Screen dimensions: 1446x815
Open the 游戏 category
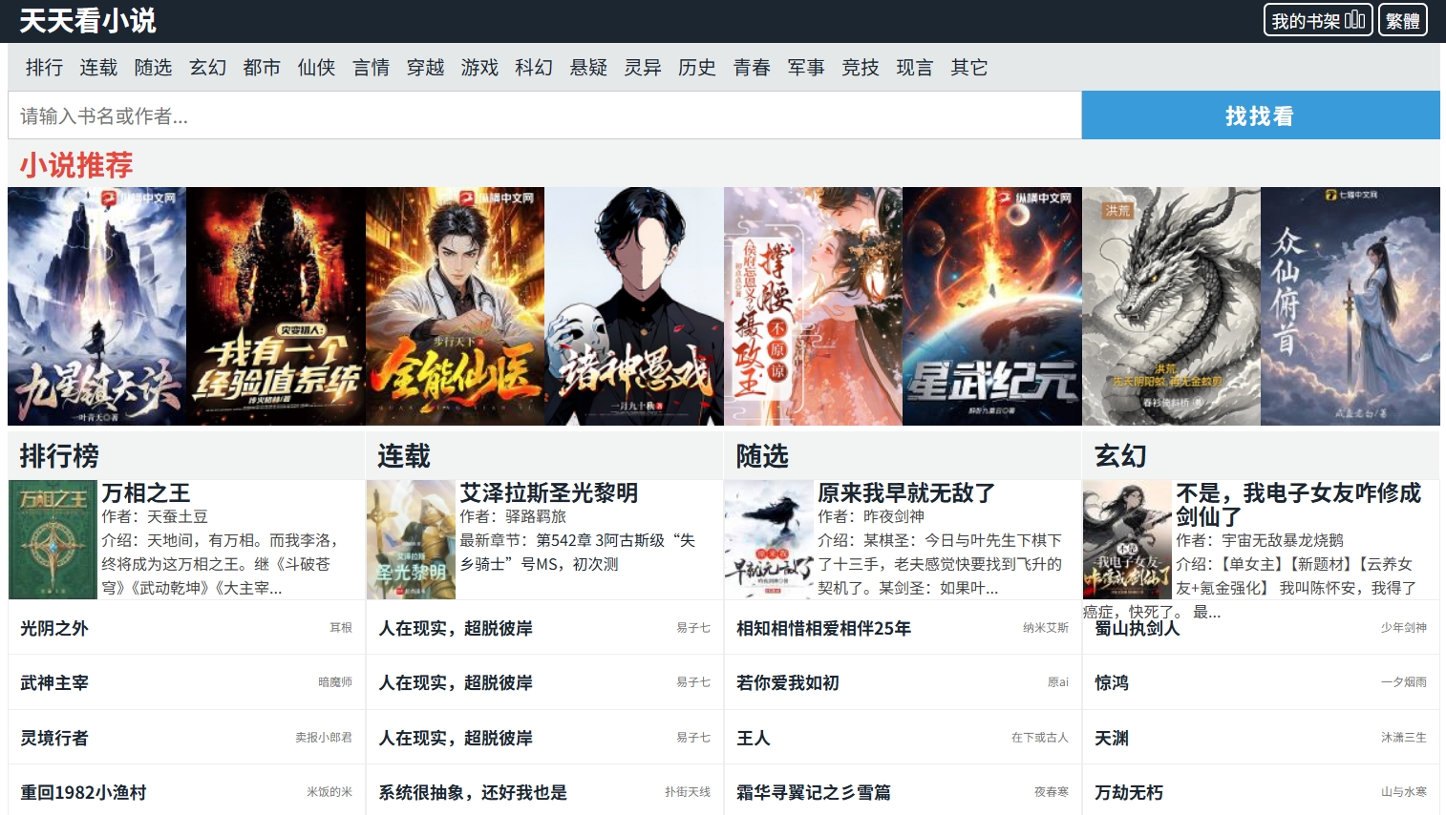(479, 67)
